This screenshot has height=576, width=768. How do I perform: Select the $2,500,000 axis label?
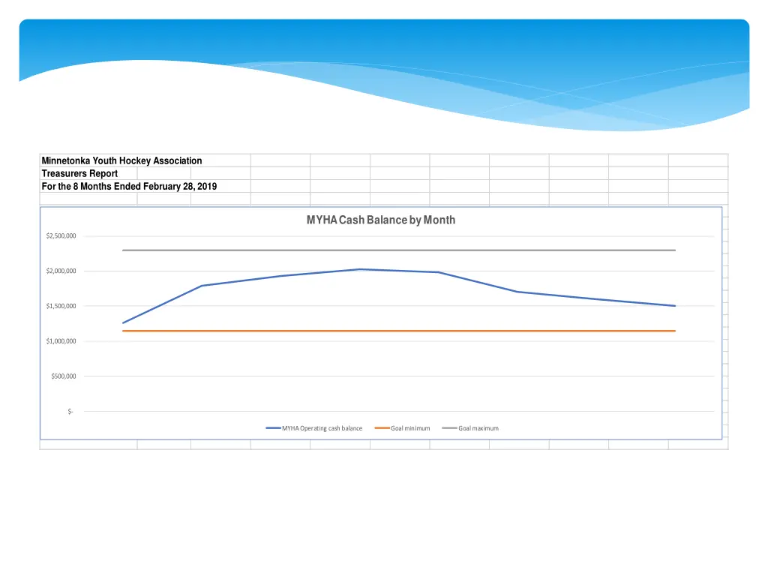click(x=61, y=235)
